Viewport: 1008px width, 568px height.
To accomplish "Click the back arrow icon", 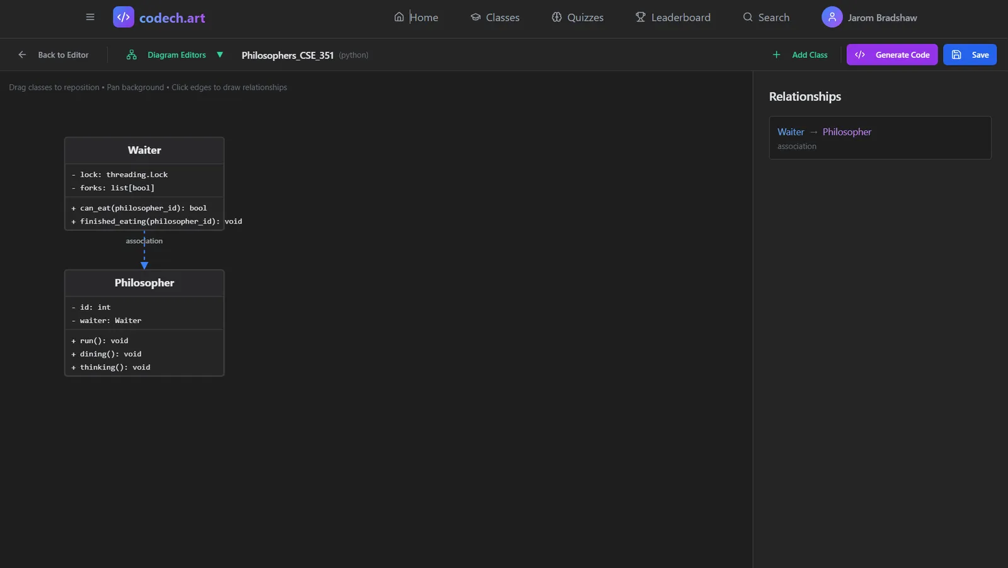I will pos(22,55).
